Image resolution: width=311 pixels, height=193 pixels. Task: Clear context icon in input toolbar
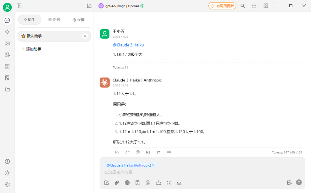(x=179, y=183)
